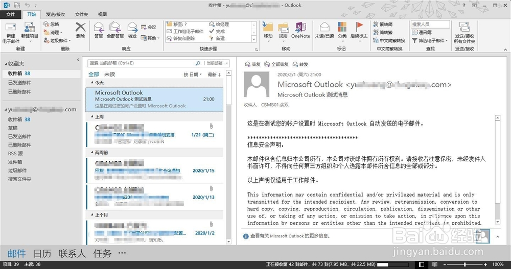Select quick step 移至: ?
Screen dimensions: 511x269
click(x=177, y=24)
